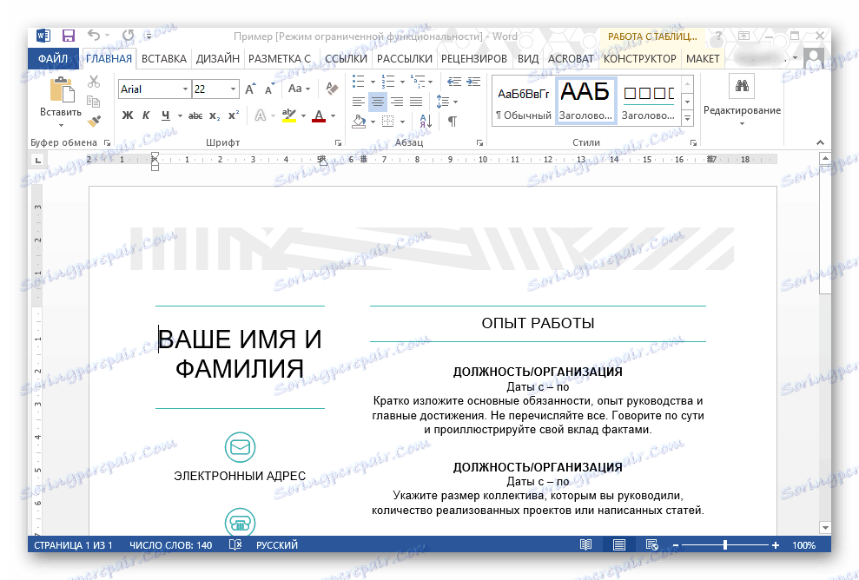Collapse the ribbon with the caret arrow
The width and height of the screenshot is (859, 580).
(x=820, y=142)
